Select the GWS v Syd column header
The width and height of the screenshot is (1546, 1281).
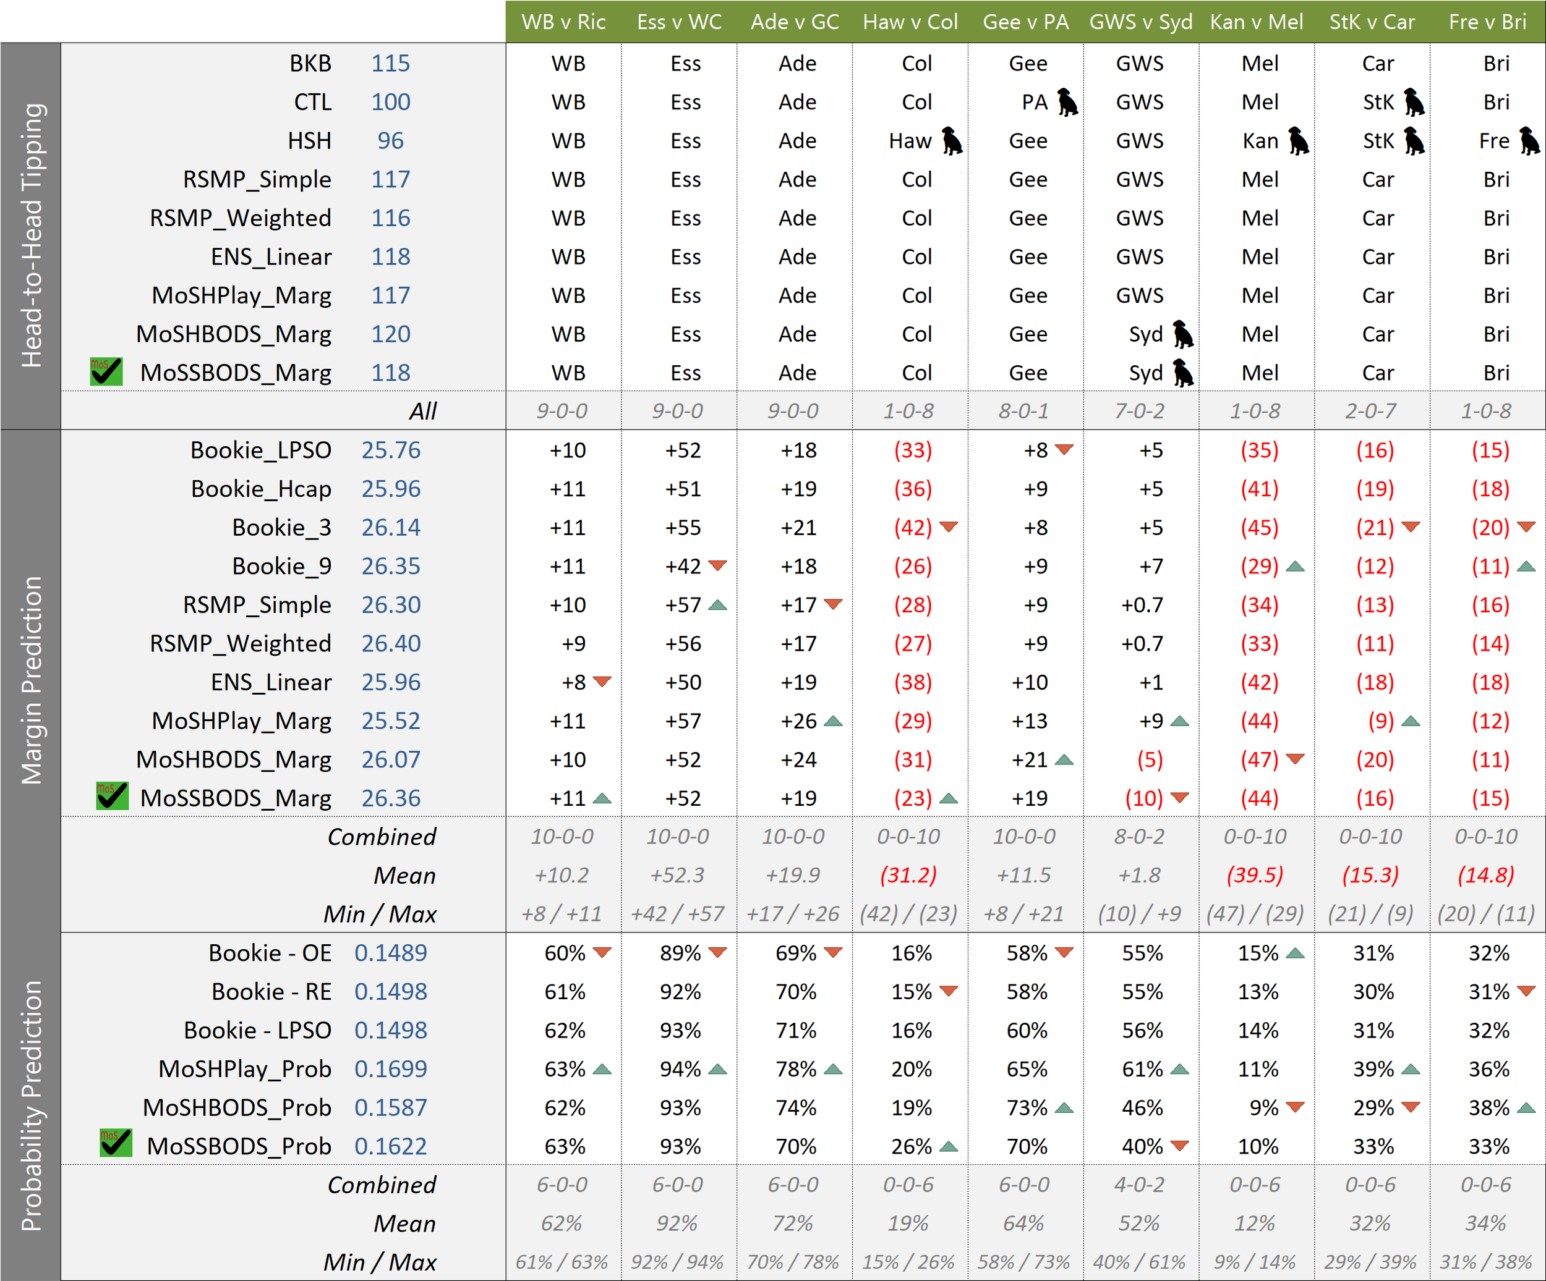pyautogui.click(x=1141, y=22)
